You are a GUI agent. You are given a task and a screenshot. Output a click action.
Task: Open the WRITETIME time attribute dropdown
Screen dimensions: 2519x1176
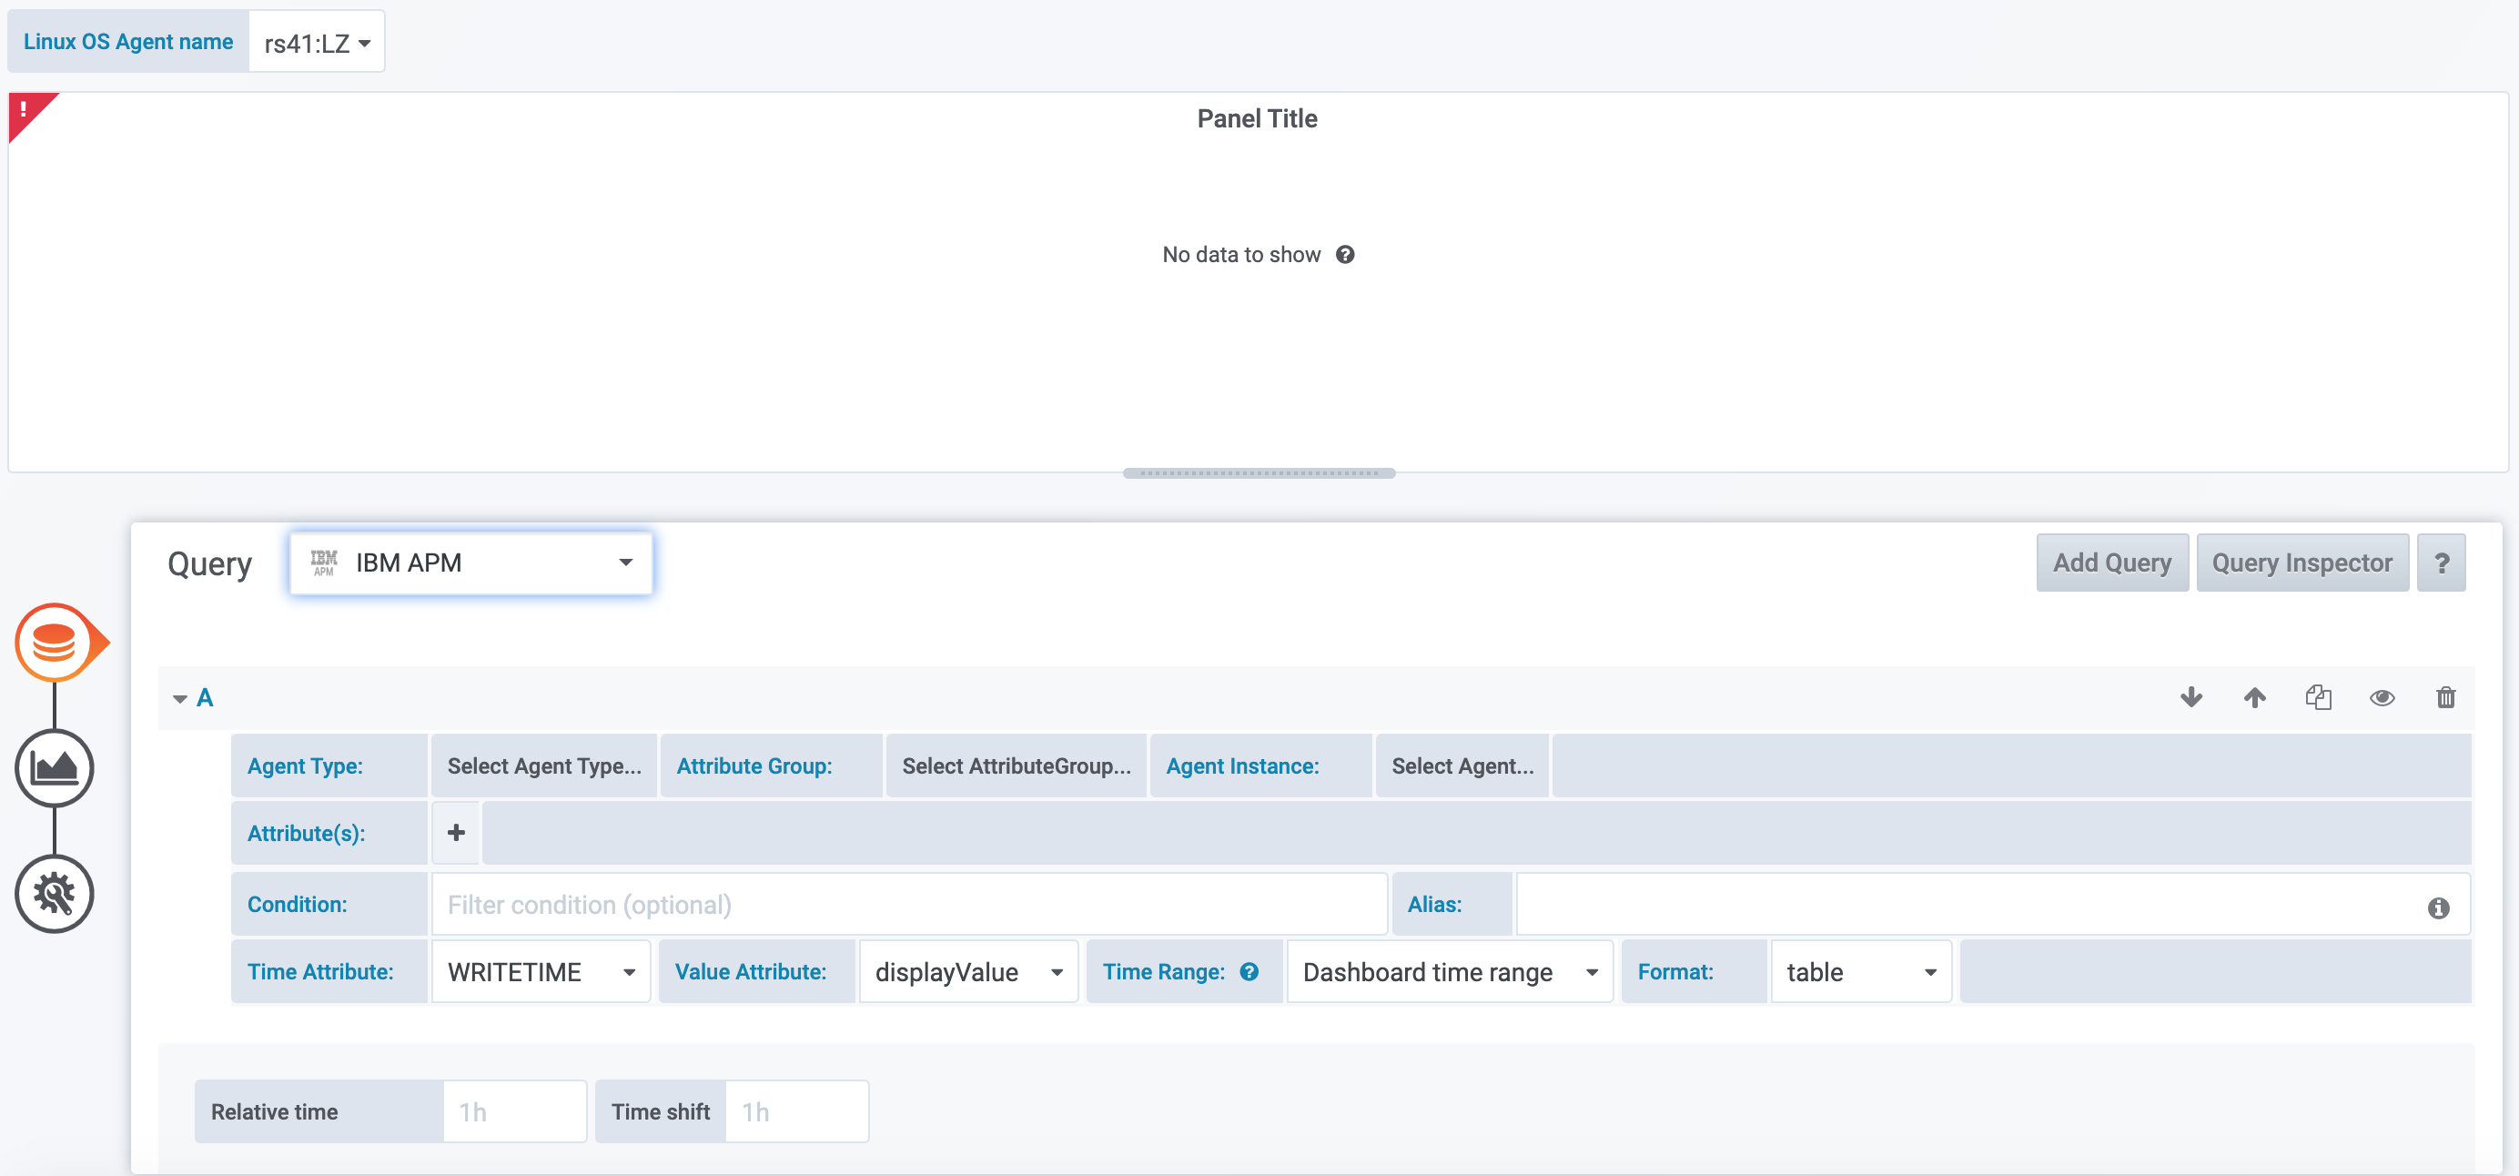541,971
